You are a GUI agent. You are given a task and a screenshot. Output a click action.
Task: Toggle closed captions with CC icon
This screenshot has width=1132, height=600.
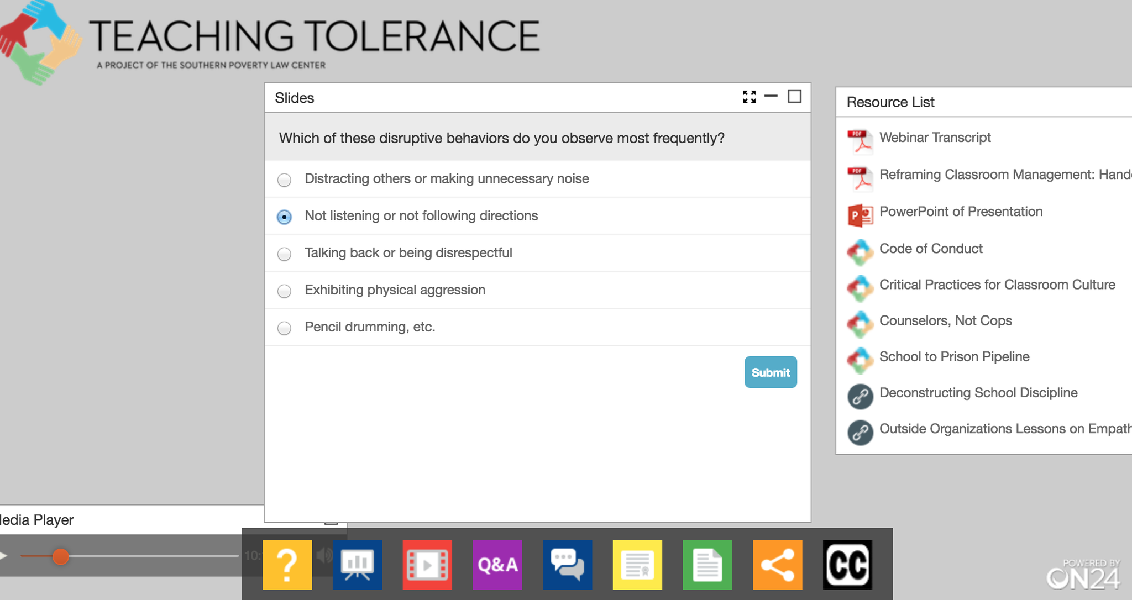[847, 565]
